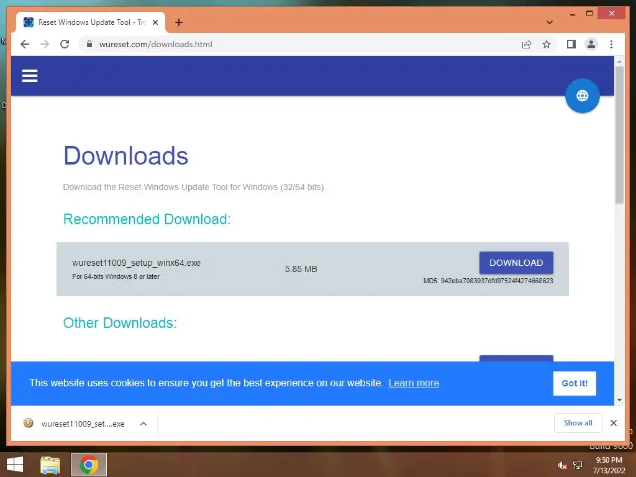Share this page using the share icon

point(527,44)
